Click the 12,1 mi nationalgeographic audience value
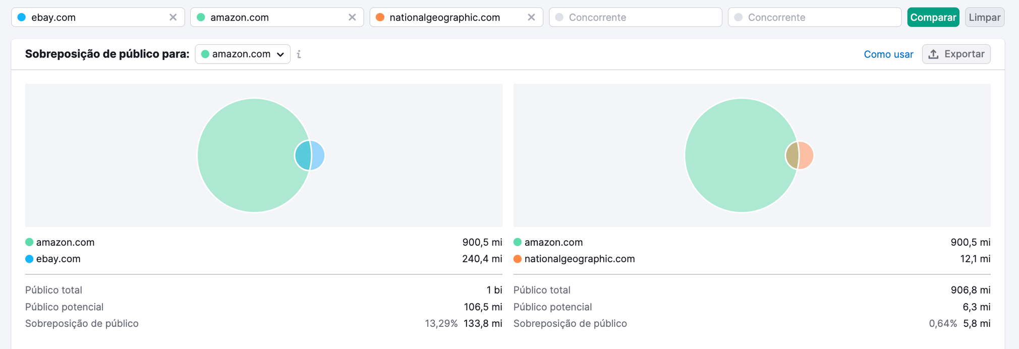 point(975,259)
